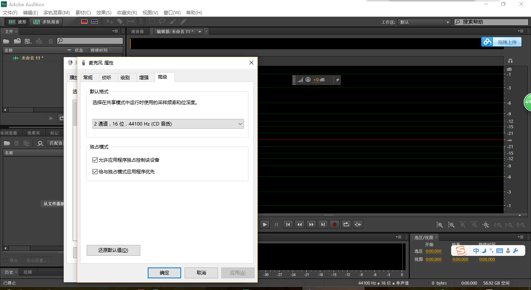This screenshot has height=290, width=531.
Task: Click the 选区 start time value
Action: coord(433,251)
